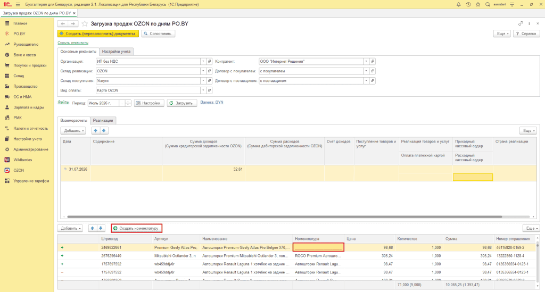Select the Взаиморасчеты tab
This screenshot has width=545, height=292.
click(73, 121)
